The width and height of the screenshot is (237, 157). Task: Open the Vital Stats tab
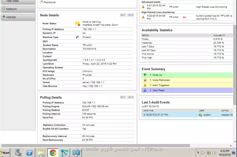18,2
